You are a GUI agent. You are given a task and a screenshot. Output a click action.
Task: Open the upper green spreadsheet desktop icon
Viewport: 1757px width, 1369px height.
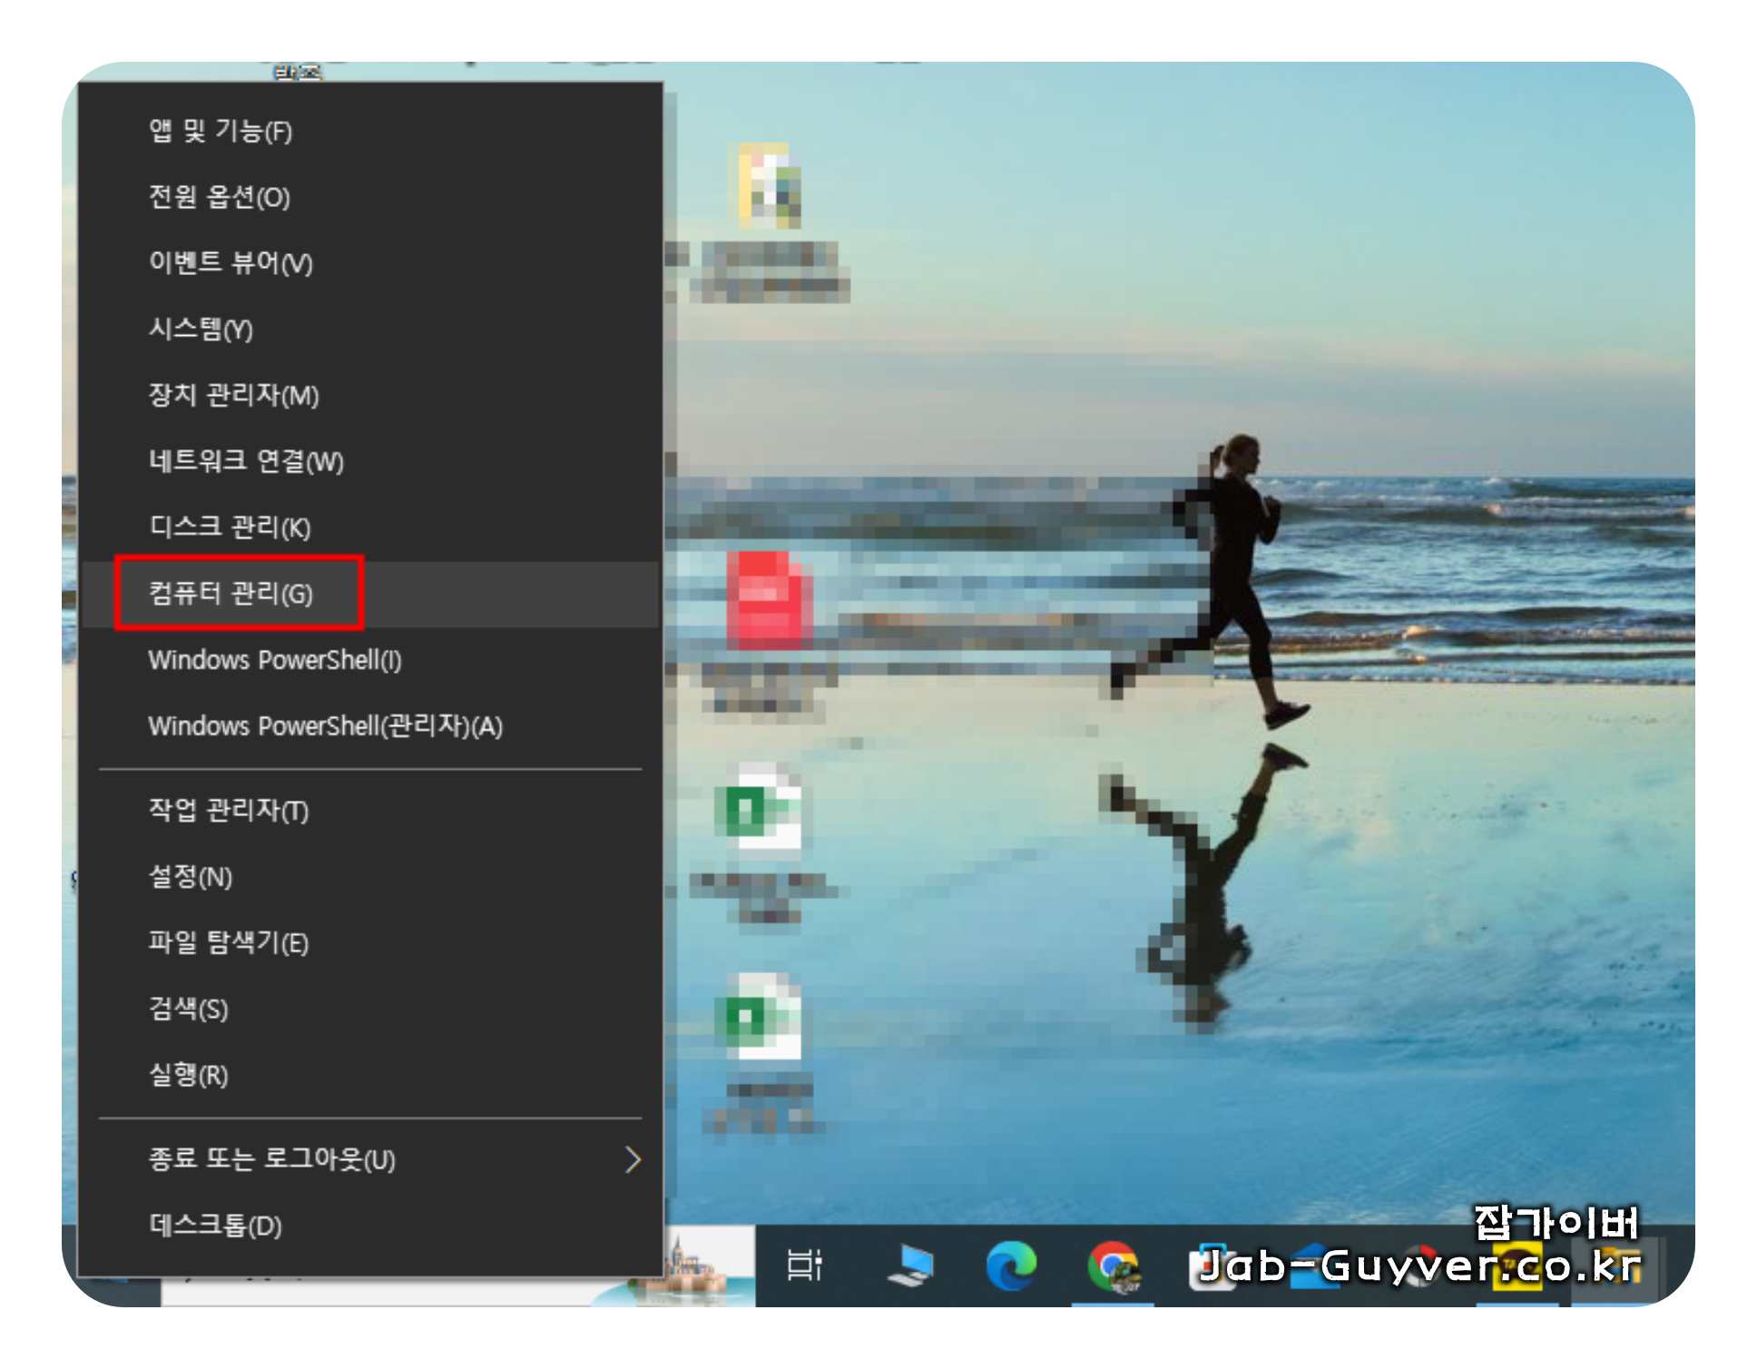click(x=759, y=808)
